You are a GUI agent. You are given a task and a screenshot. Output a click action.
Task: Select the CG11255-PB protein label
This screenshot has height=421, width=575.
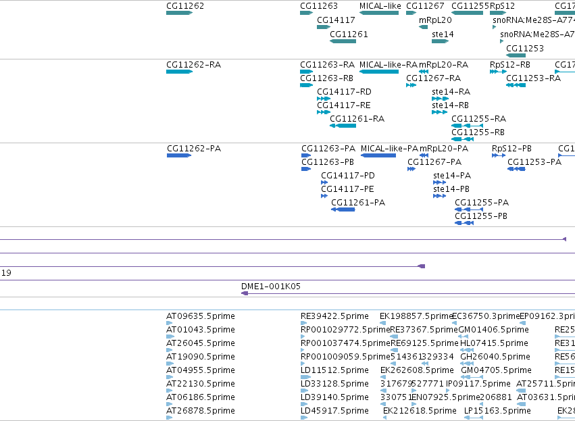tap(481, 216)
